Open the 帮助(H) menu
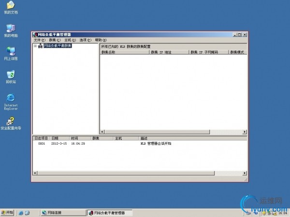 point(101,40)
